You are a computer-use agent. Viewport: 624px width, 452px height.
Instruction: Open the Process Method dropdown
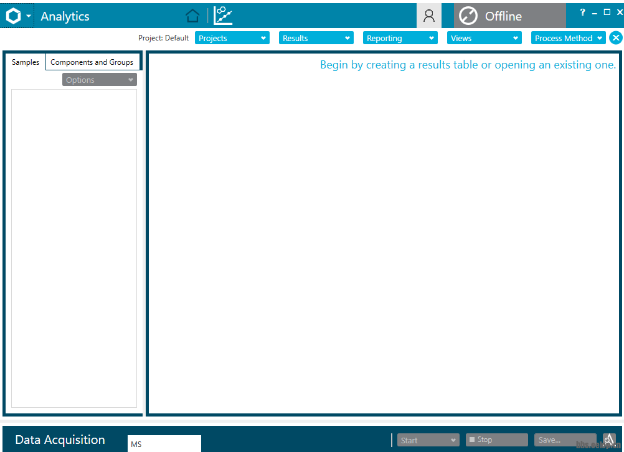point(568,38)
